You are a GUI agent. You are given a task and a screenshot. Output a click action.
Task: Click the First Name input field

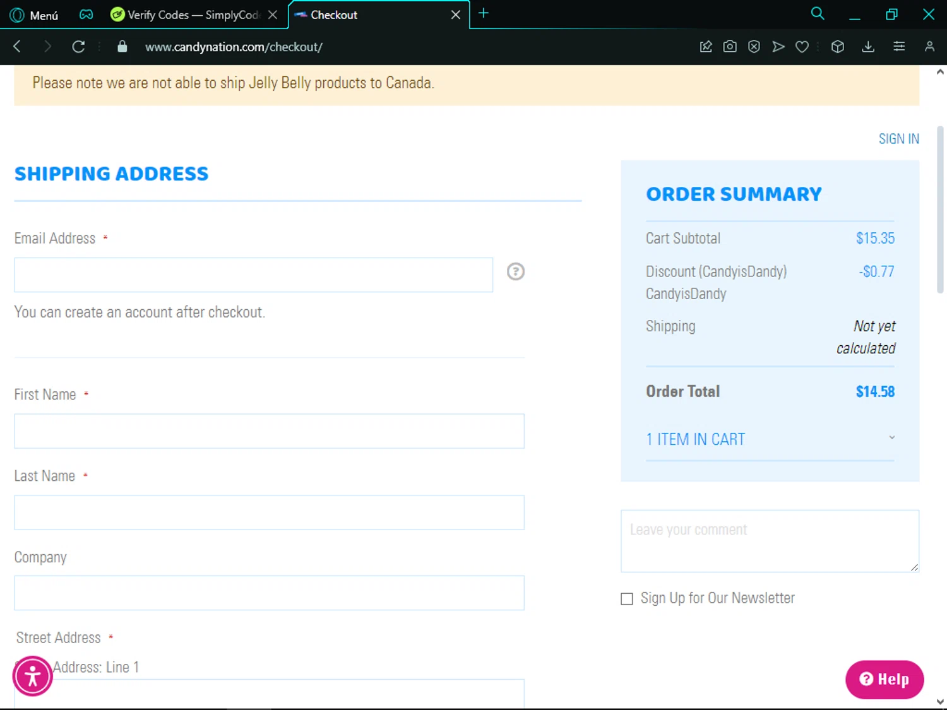click(269, 431)
